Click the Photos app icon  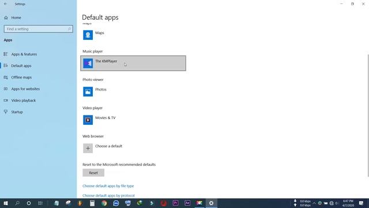(x=88, y=92)
